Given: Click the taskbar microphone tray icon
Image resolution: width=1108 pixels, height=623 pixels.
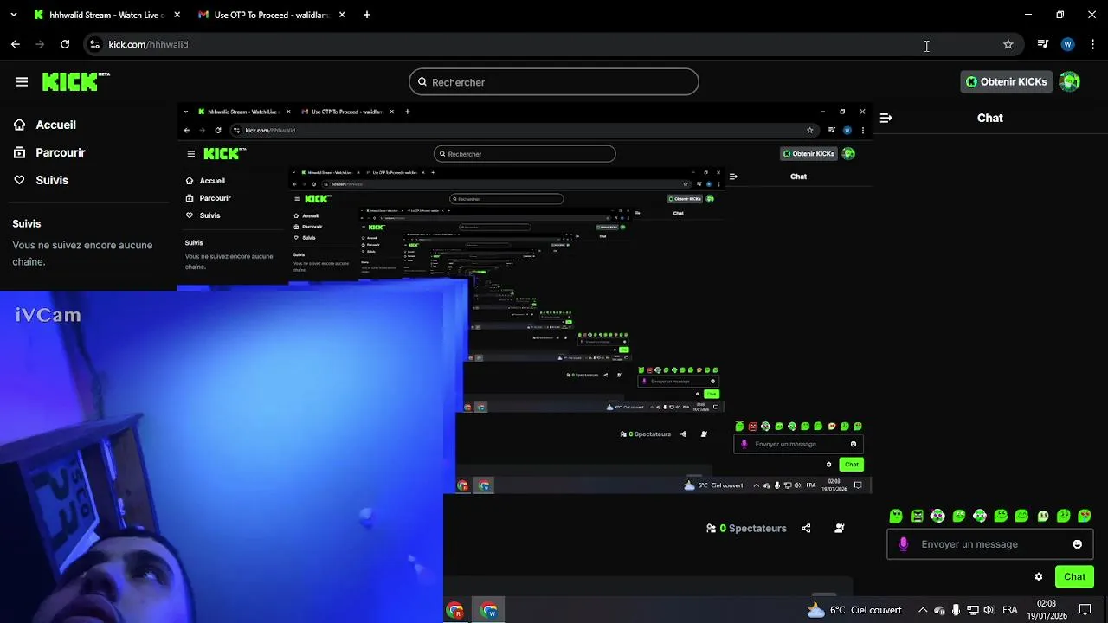Looking at the screenshot, I should (x=956, y=610).
